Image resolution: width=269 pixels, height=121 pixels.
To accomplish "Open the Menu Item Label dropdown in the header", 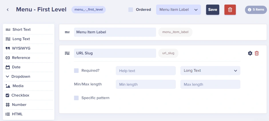I will click(178, 10).
